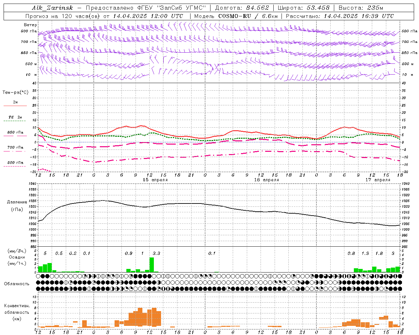This screenshot has height=335, width=419.
Task: Select the Тем-ра(°C) temperature panel label
Action: tap(15, 93)
